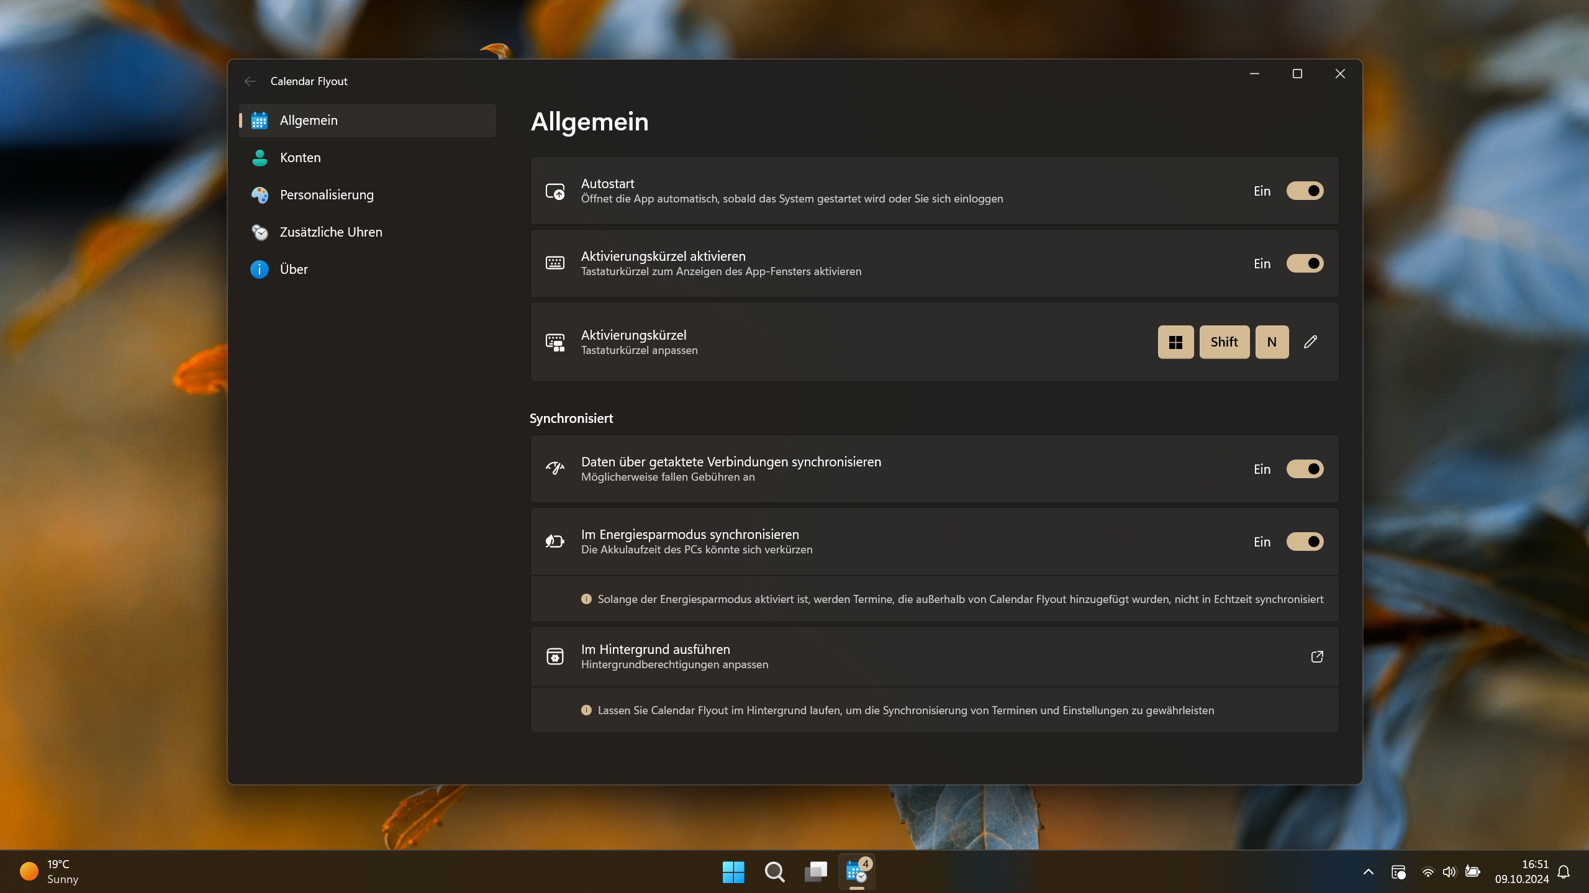Turn off the Autostart toggle
This screenshot has height=893, width=1589.
click(x=1305, y=191)
